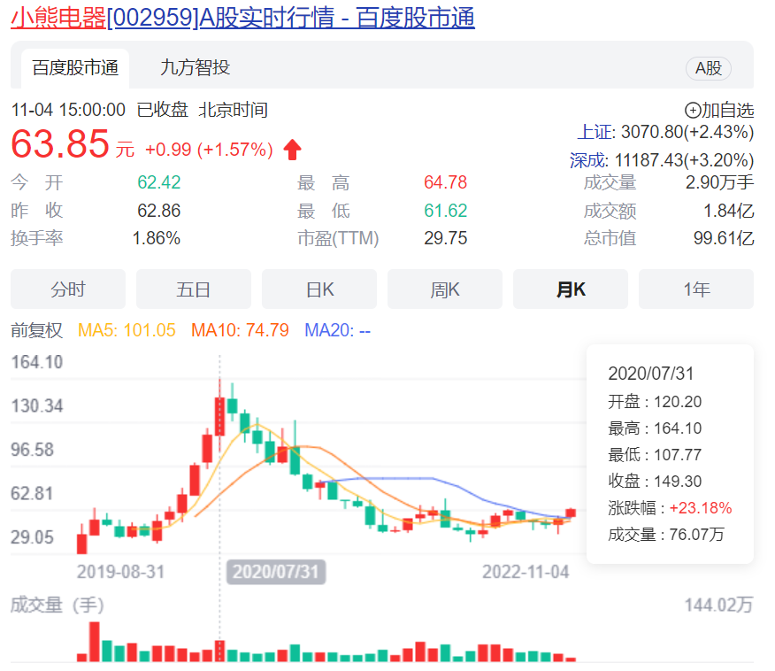Select the 月K chart tab

(x=571, y=289)
